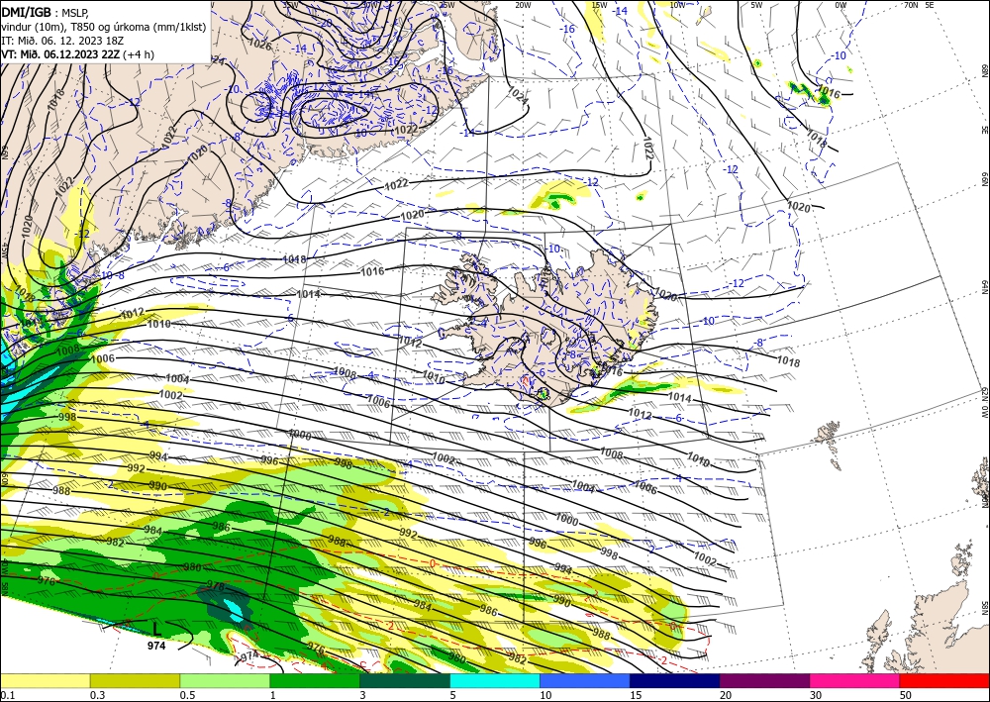The image size is (990, 702).
Task: Pick the cyan 5–10 legend swatch
Action: [x=494, y=680]
